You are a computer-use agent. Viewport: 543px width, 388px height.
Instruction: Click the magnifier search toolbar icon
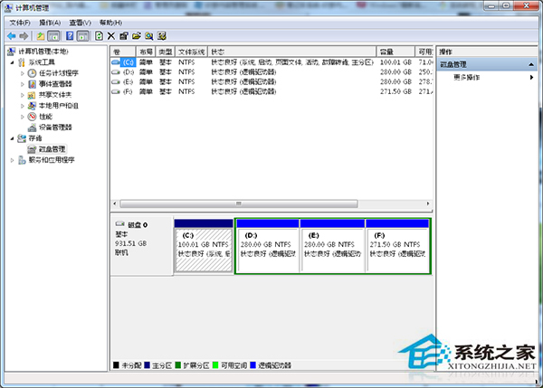click(149, 35)
